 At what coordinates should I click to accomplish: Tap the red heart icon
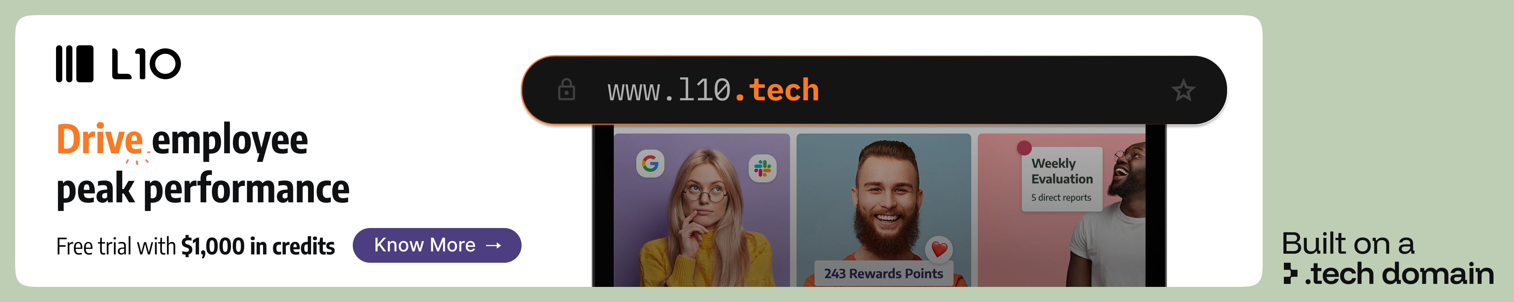point(939,249)
